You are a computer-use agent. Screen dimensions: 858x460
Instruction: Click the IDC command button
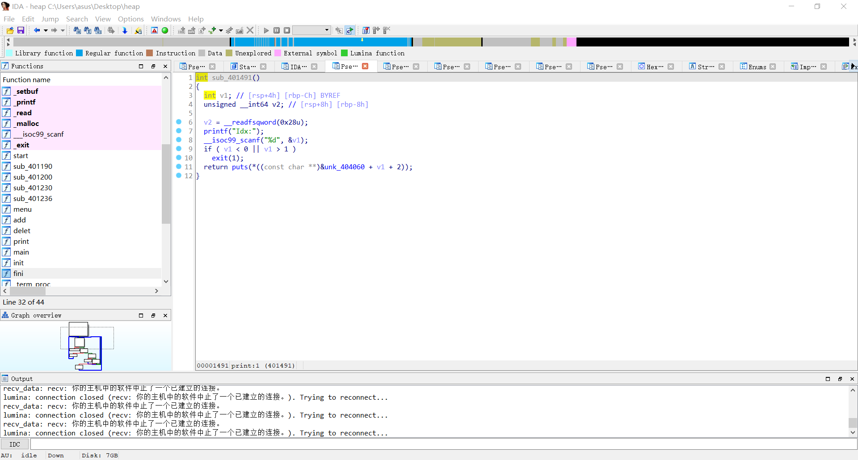point(15,444)
